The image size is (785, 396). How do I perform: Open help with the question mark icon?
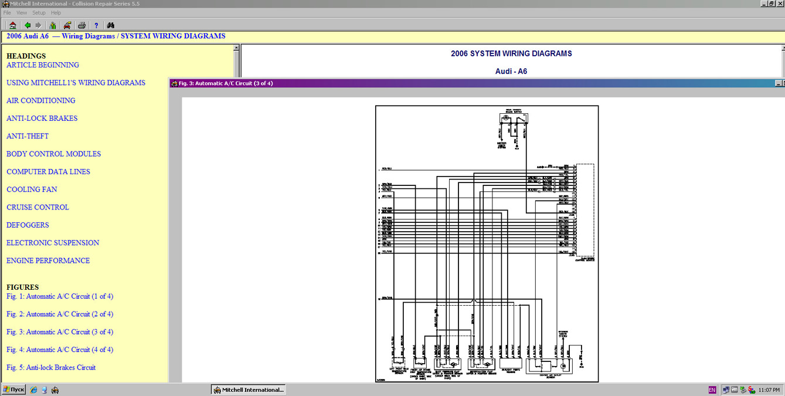coord(96,25)
